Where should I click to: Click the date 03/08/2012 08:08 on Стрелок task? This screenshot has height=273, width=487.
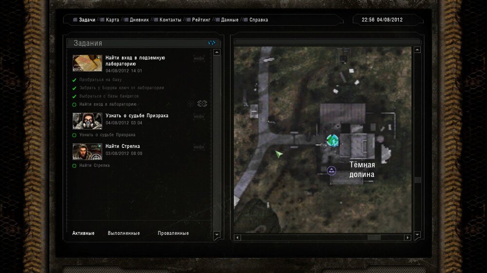[x=124, y=154]
